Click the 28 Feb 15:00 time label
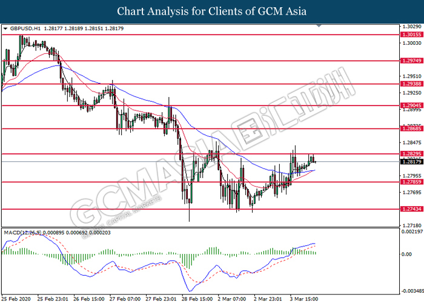The image size is (424, 303). pos(197,299)
